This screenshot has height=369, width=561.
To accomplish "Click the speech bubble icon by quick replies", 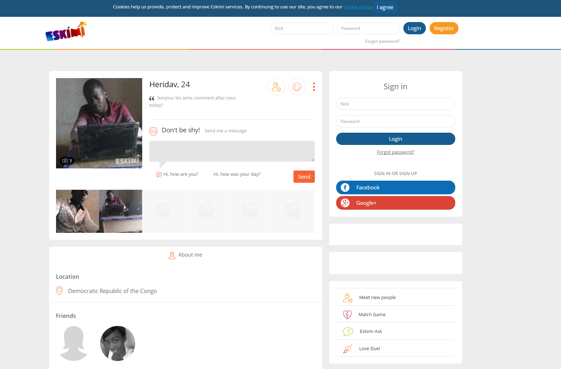I will tap(159, 174).
